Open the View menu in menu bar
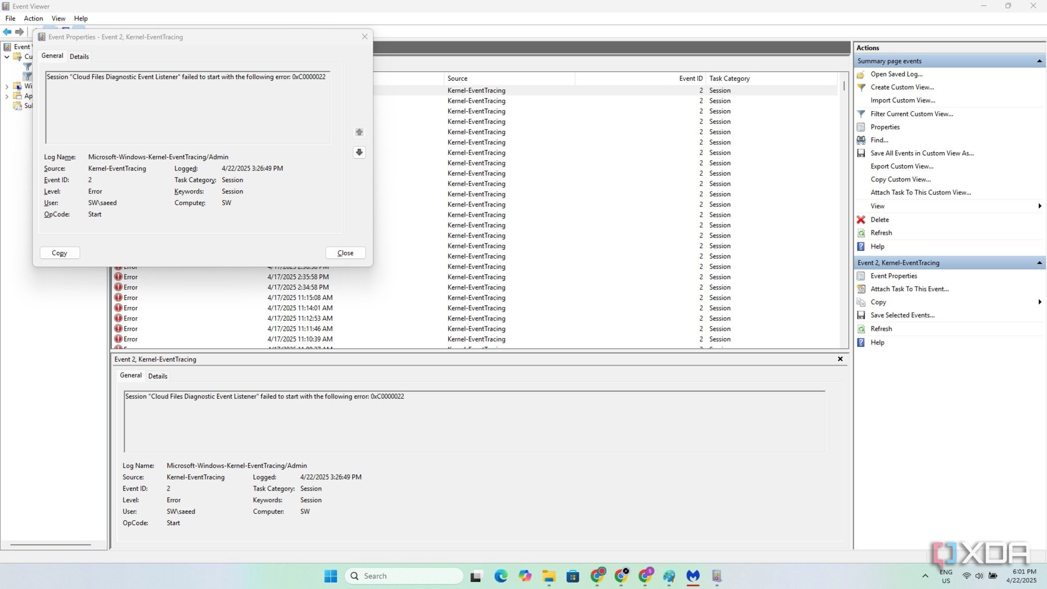The width and height of the screenshot is (1047, 589). coord(58,18)
